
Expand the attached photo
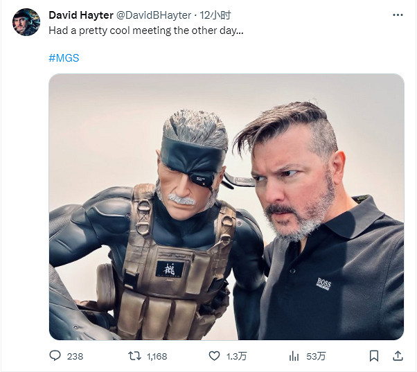[x=227, y=206]
